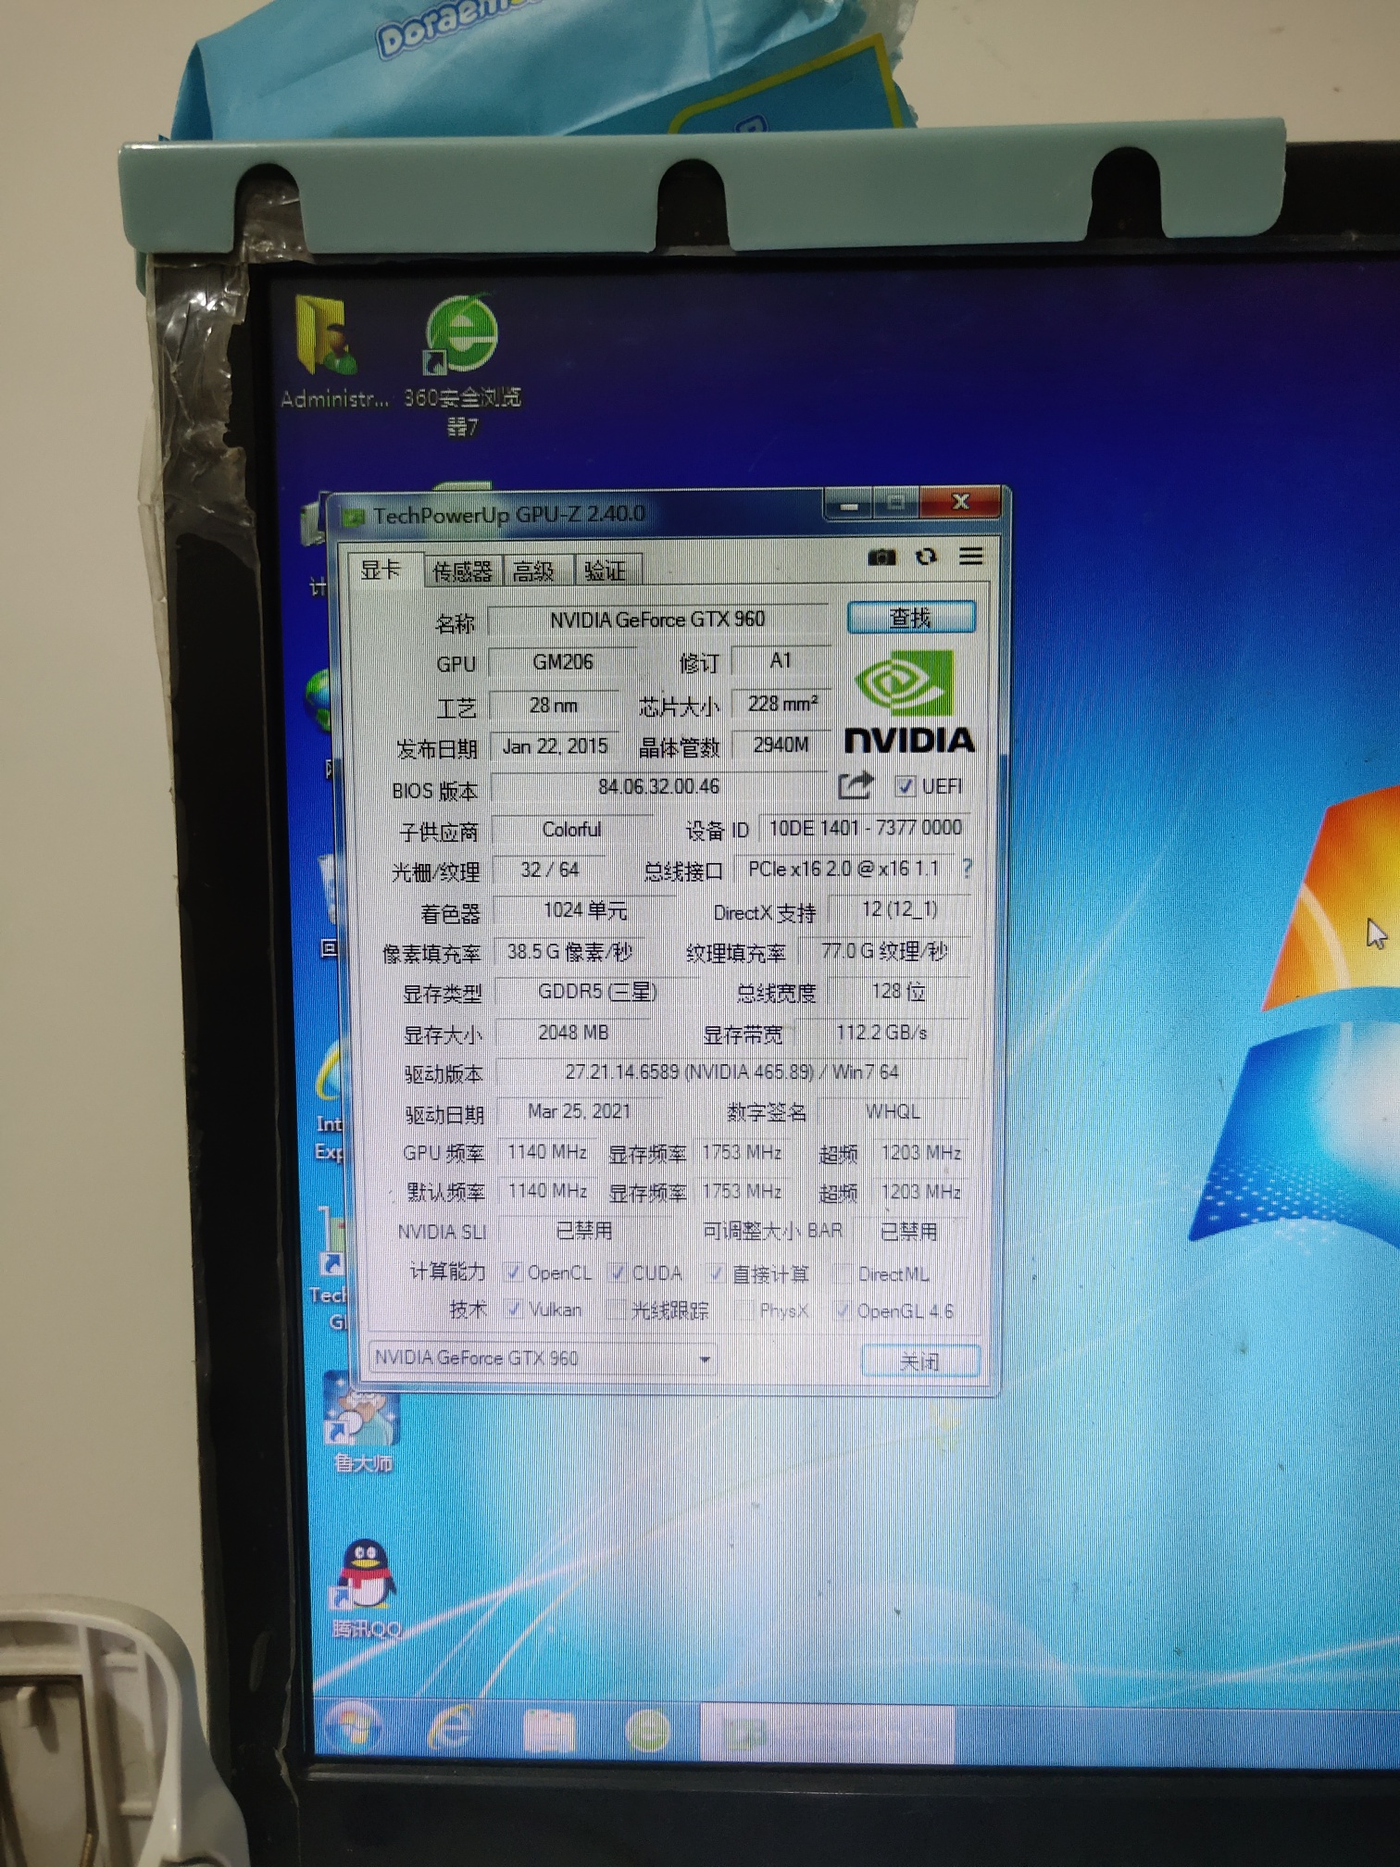This screenshot has height=1867, width=1400.
Task: Click the 32 / 64 ROPs/TMUs value
Action: (549, 870)
